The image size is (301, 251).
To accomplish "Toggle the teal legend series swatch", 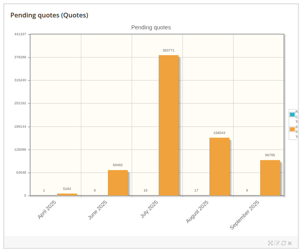I will click(292, 115).
